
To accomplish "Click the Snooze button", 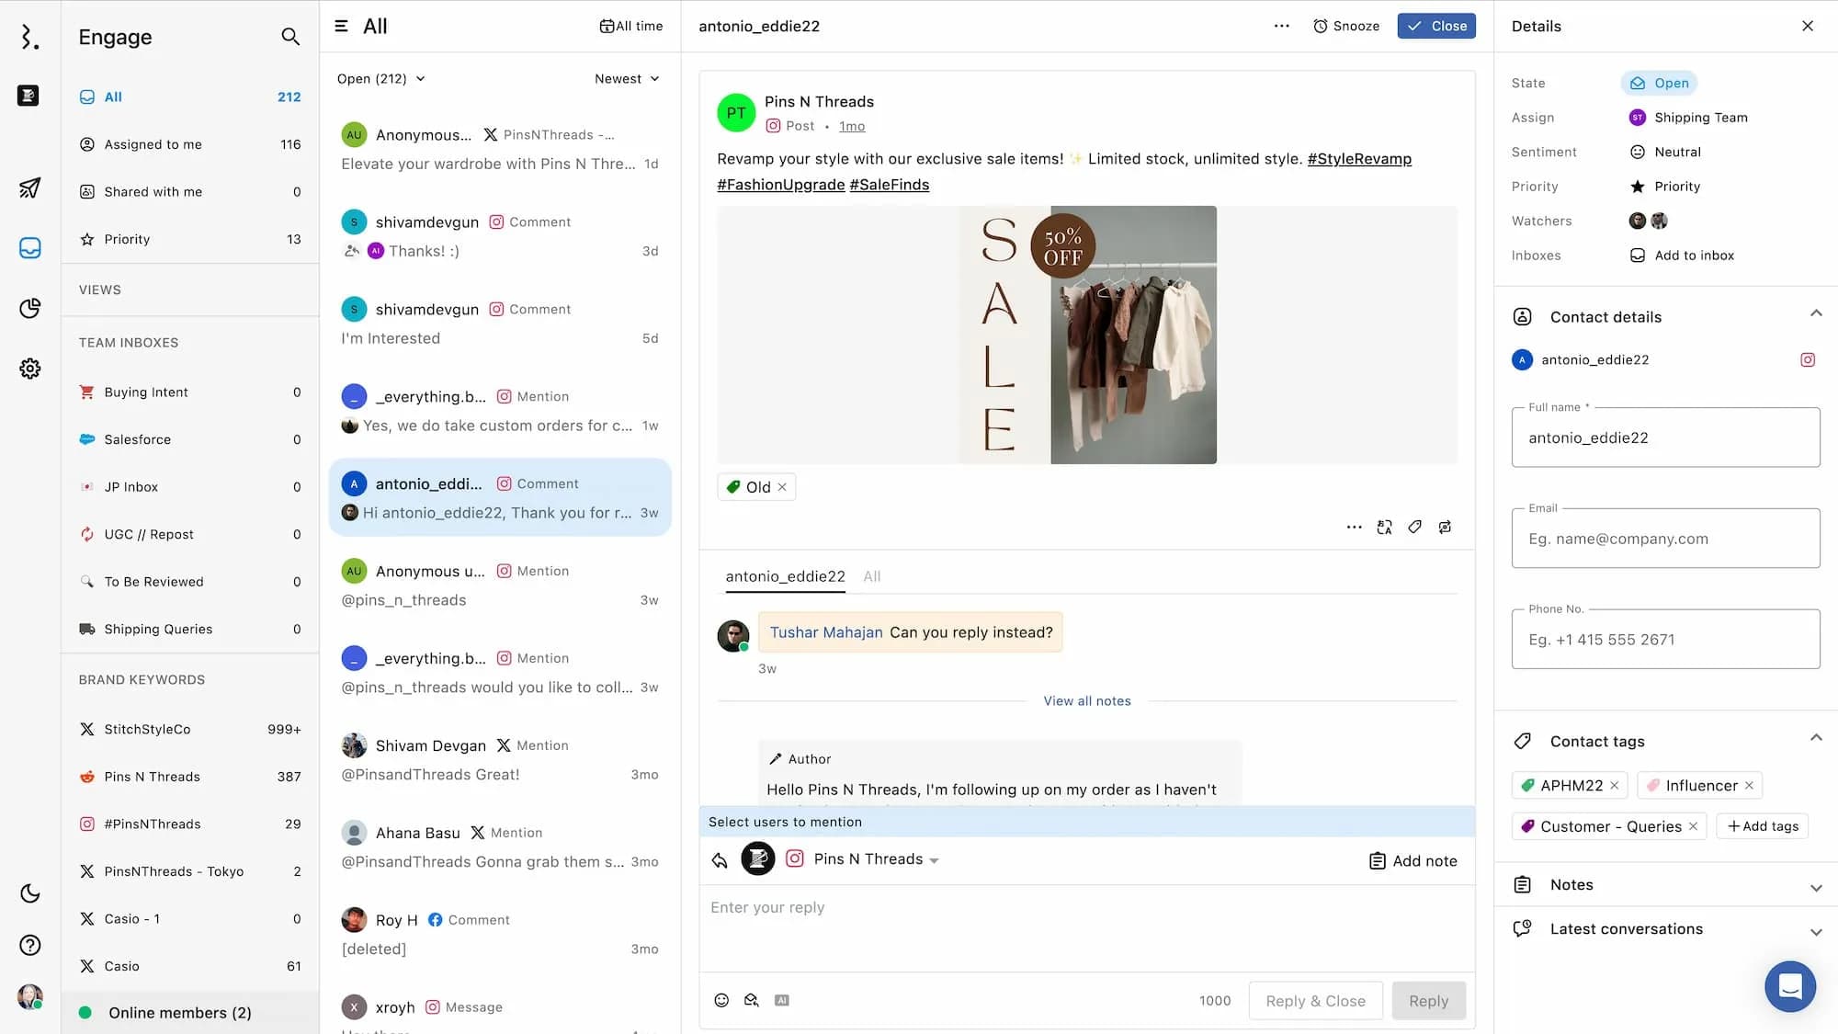I will [x=1346, y=26].
